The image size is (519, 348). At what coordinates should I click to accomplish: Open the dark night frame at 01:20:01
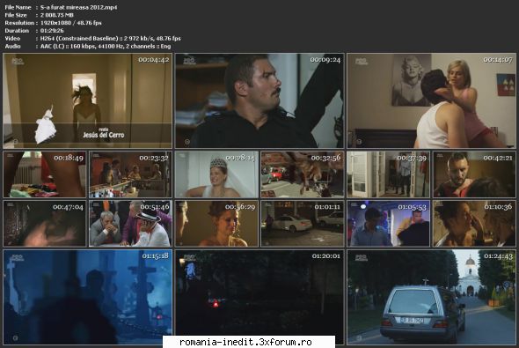click(x=259, y=293)
